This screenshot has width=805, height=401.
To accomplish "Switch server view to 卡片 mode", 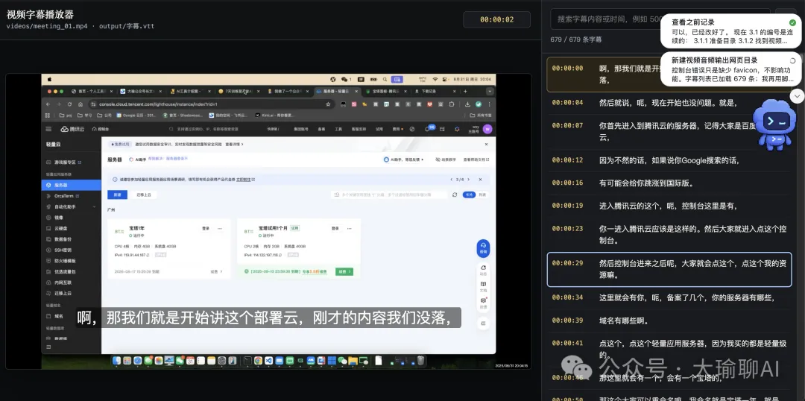I will 469,195.
